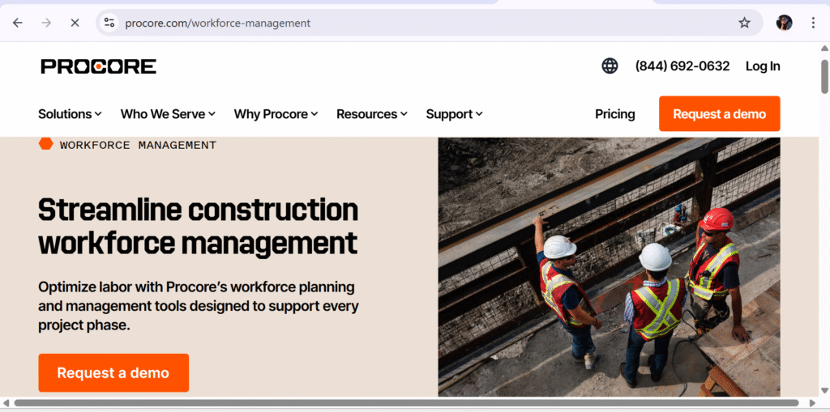
Task: Click the horizontal scrollbar left arrow
Action: click(6, 403)
